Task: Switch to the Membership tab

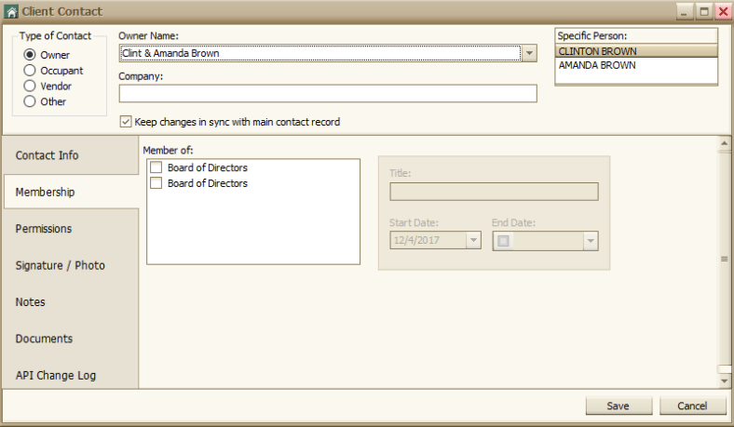Action: pos(71,192)
